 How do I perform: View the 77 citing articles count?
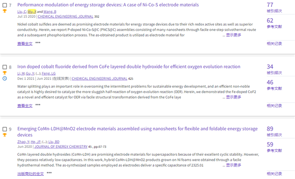click(270, 5)
